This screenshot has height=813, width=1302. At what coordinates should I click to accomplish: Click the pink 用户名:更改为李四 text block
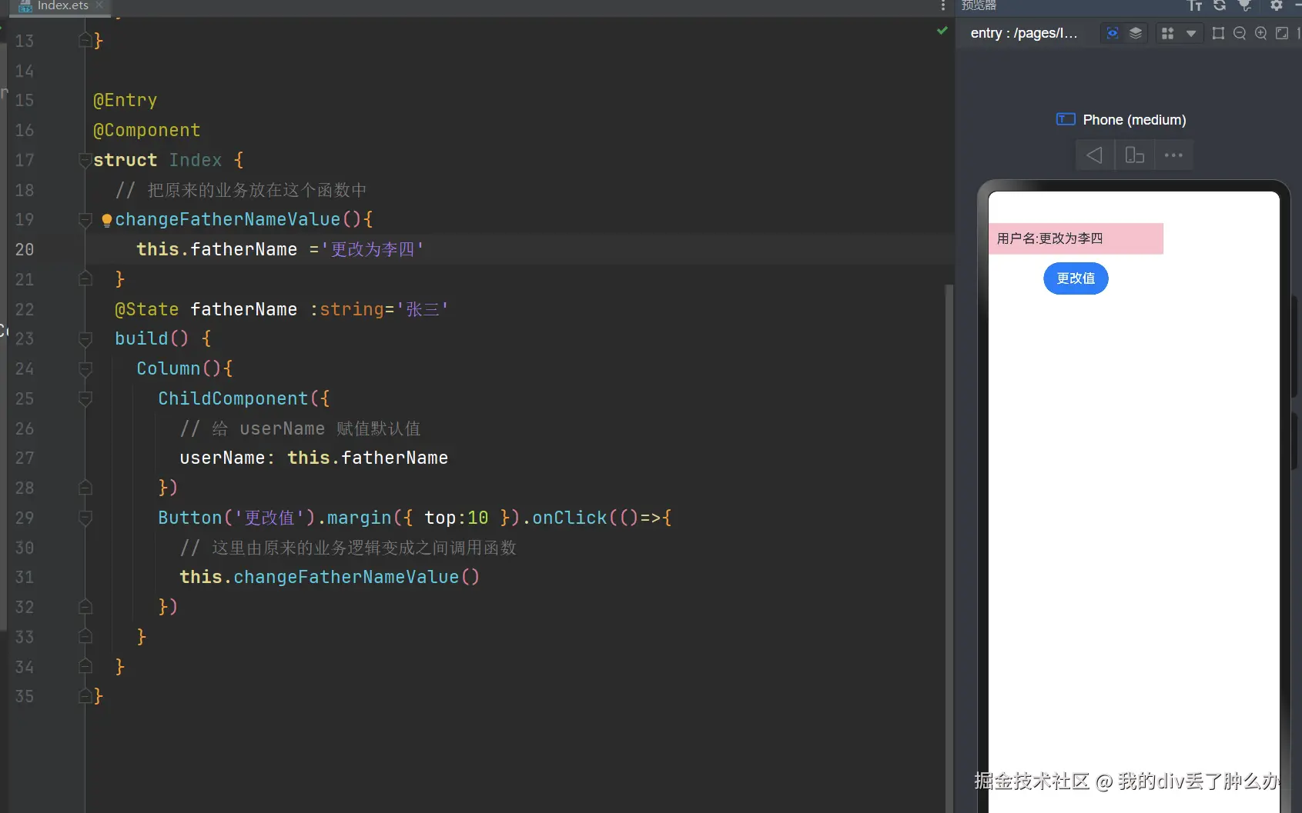1076,238
